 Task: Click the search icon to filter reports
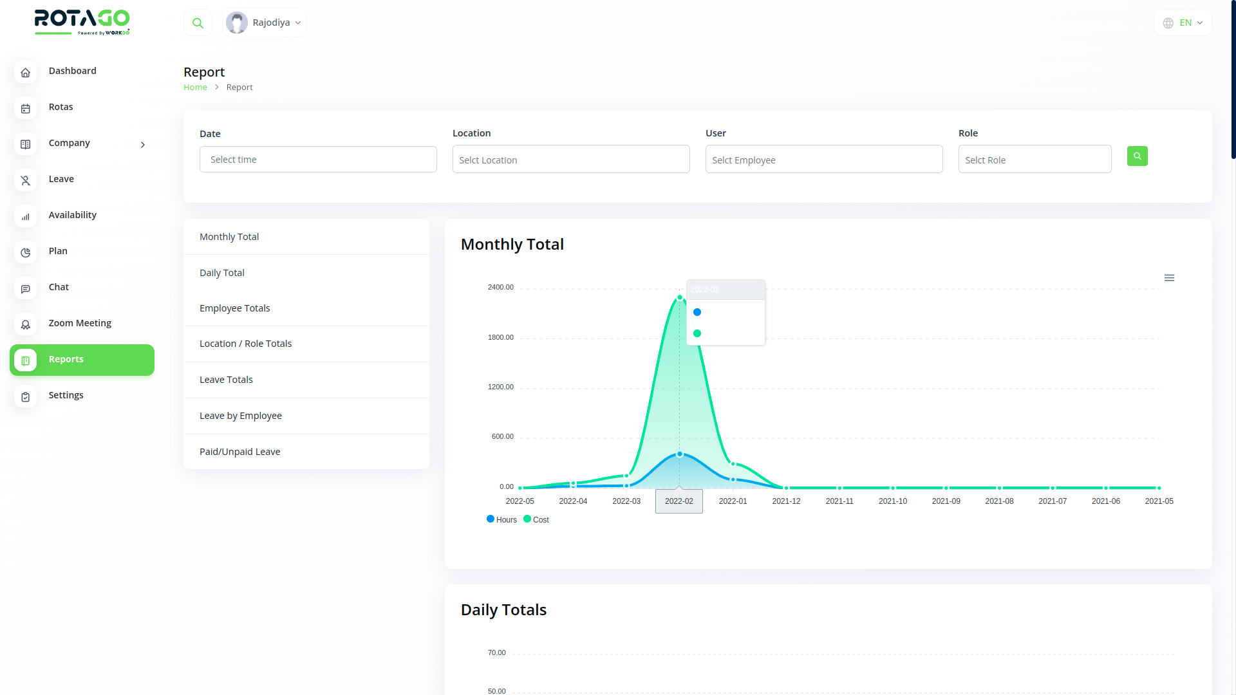pyautogui.click(x=1137, y=155)
